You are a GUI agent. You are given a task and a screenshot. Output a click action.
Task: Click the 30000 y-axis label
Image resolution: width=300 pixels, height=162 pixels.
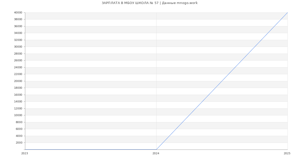click(18, 47)
